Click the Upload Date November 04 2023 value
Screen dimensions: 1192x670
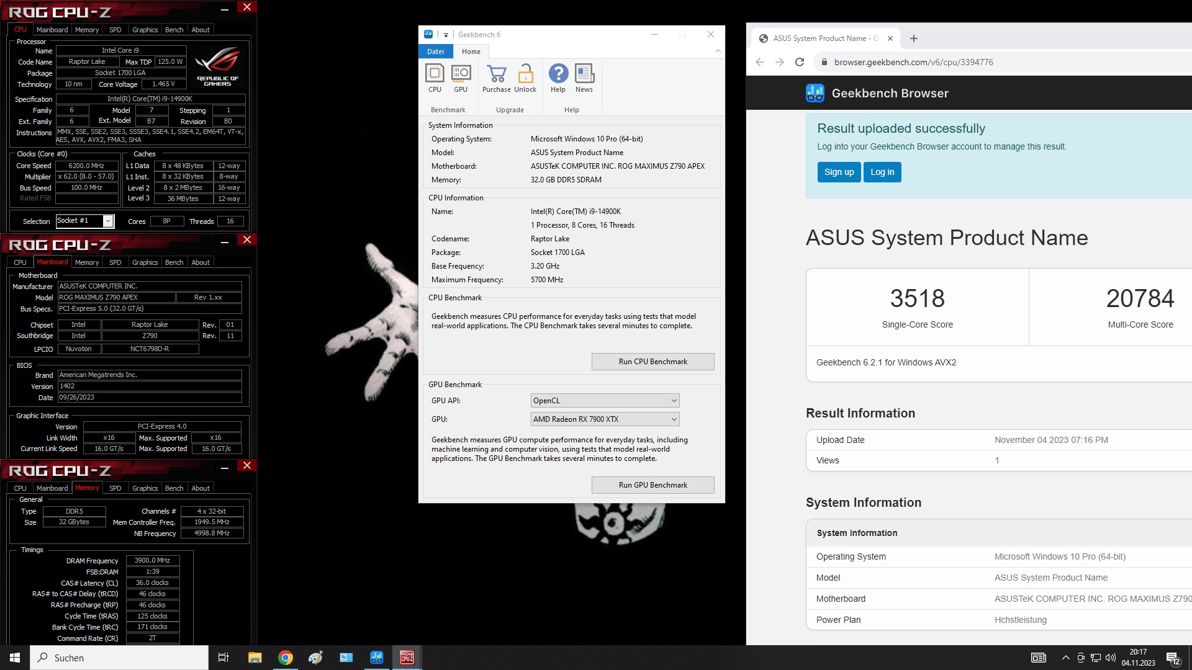tap(1051, 440)
